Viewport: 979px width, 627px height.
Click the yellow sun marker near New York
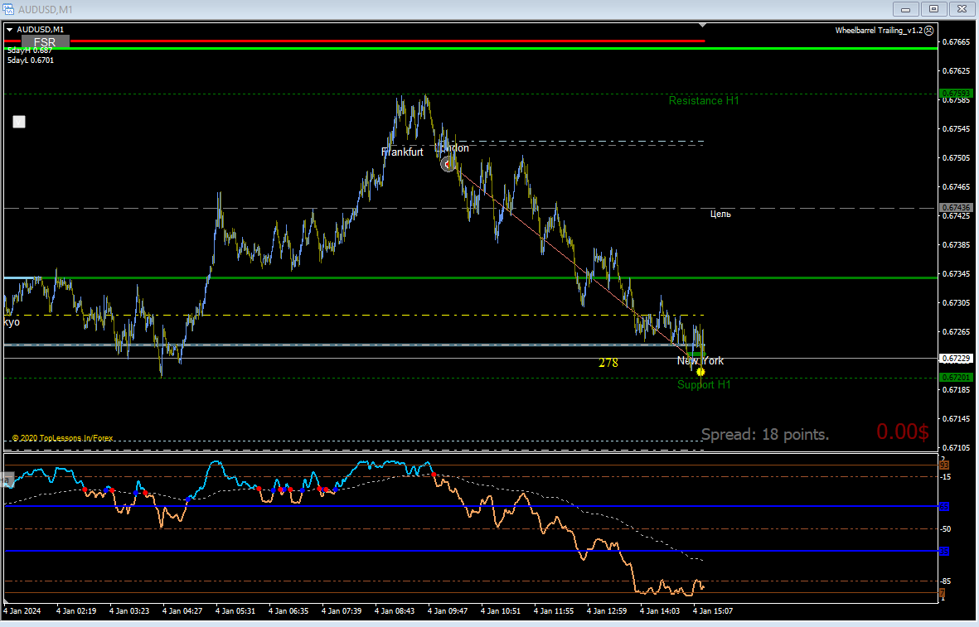(700, 372)
